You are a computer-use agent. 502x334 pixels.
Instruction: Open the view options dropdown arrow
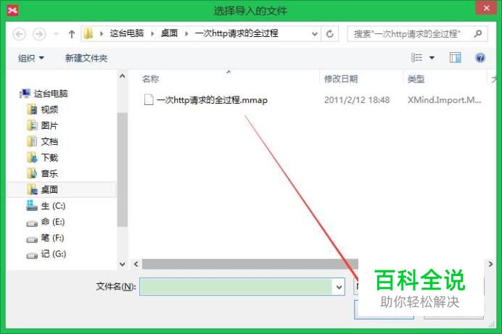click(432, 58)
